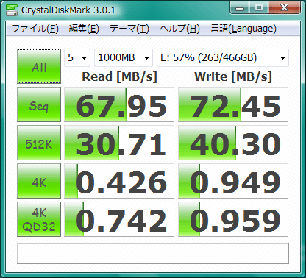Expand the 1000MB test size dropdown

click(x=124, y=57)
